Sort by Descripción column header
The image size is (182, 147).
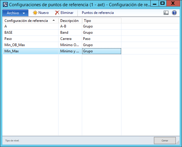pyautogui.click(x=70, y=21)
